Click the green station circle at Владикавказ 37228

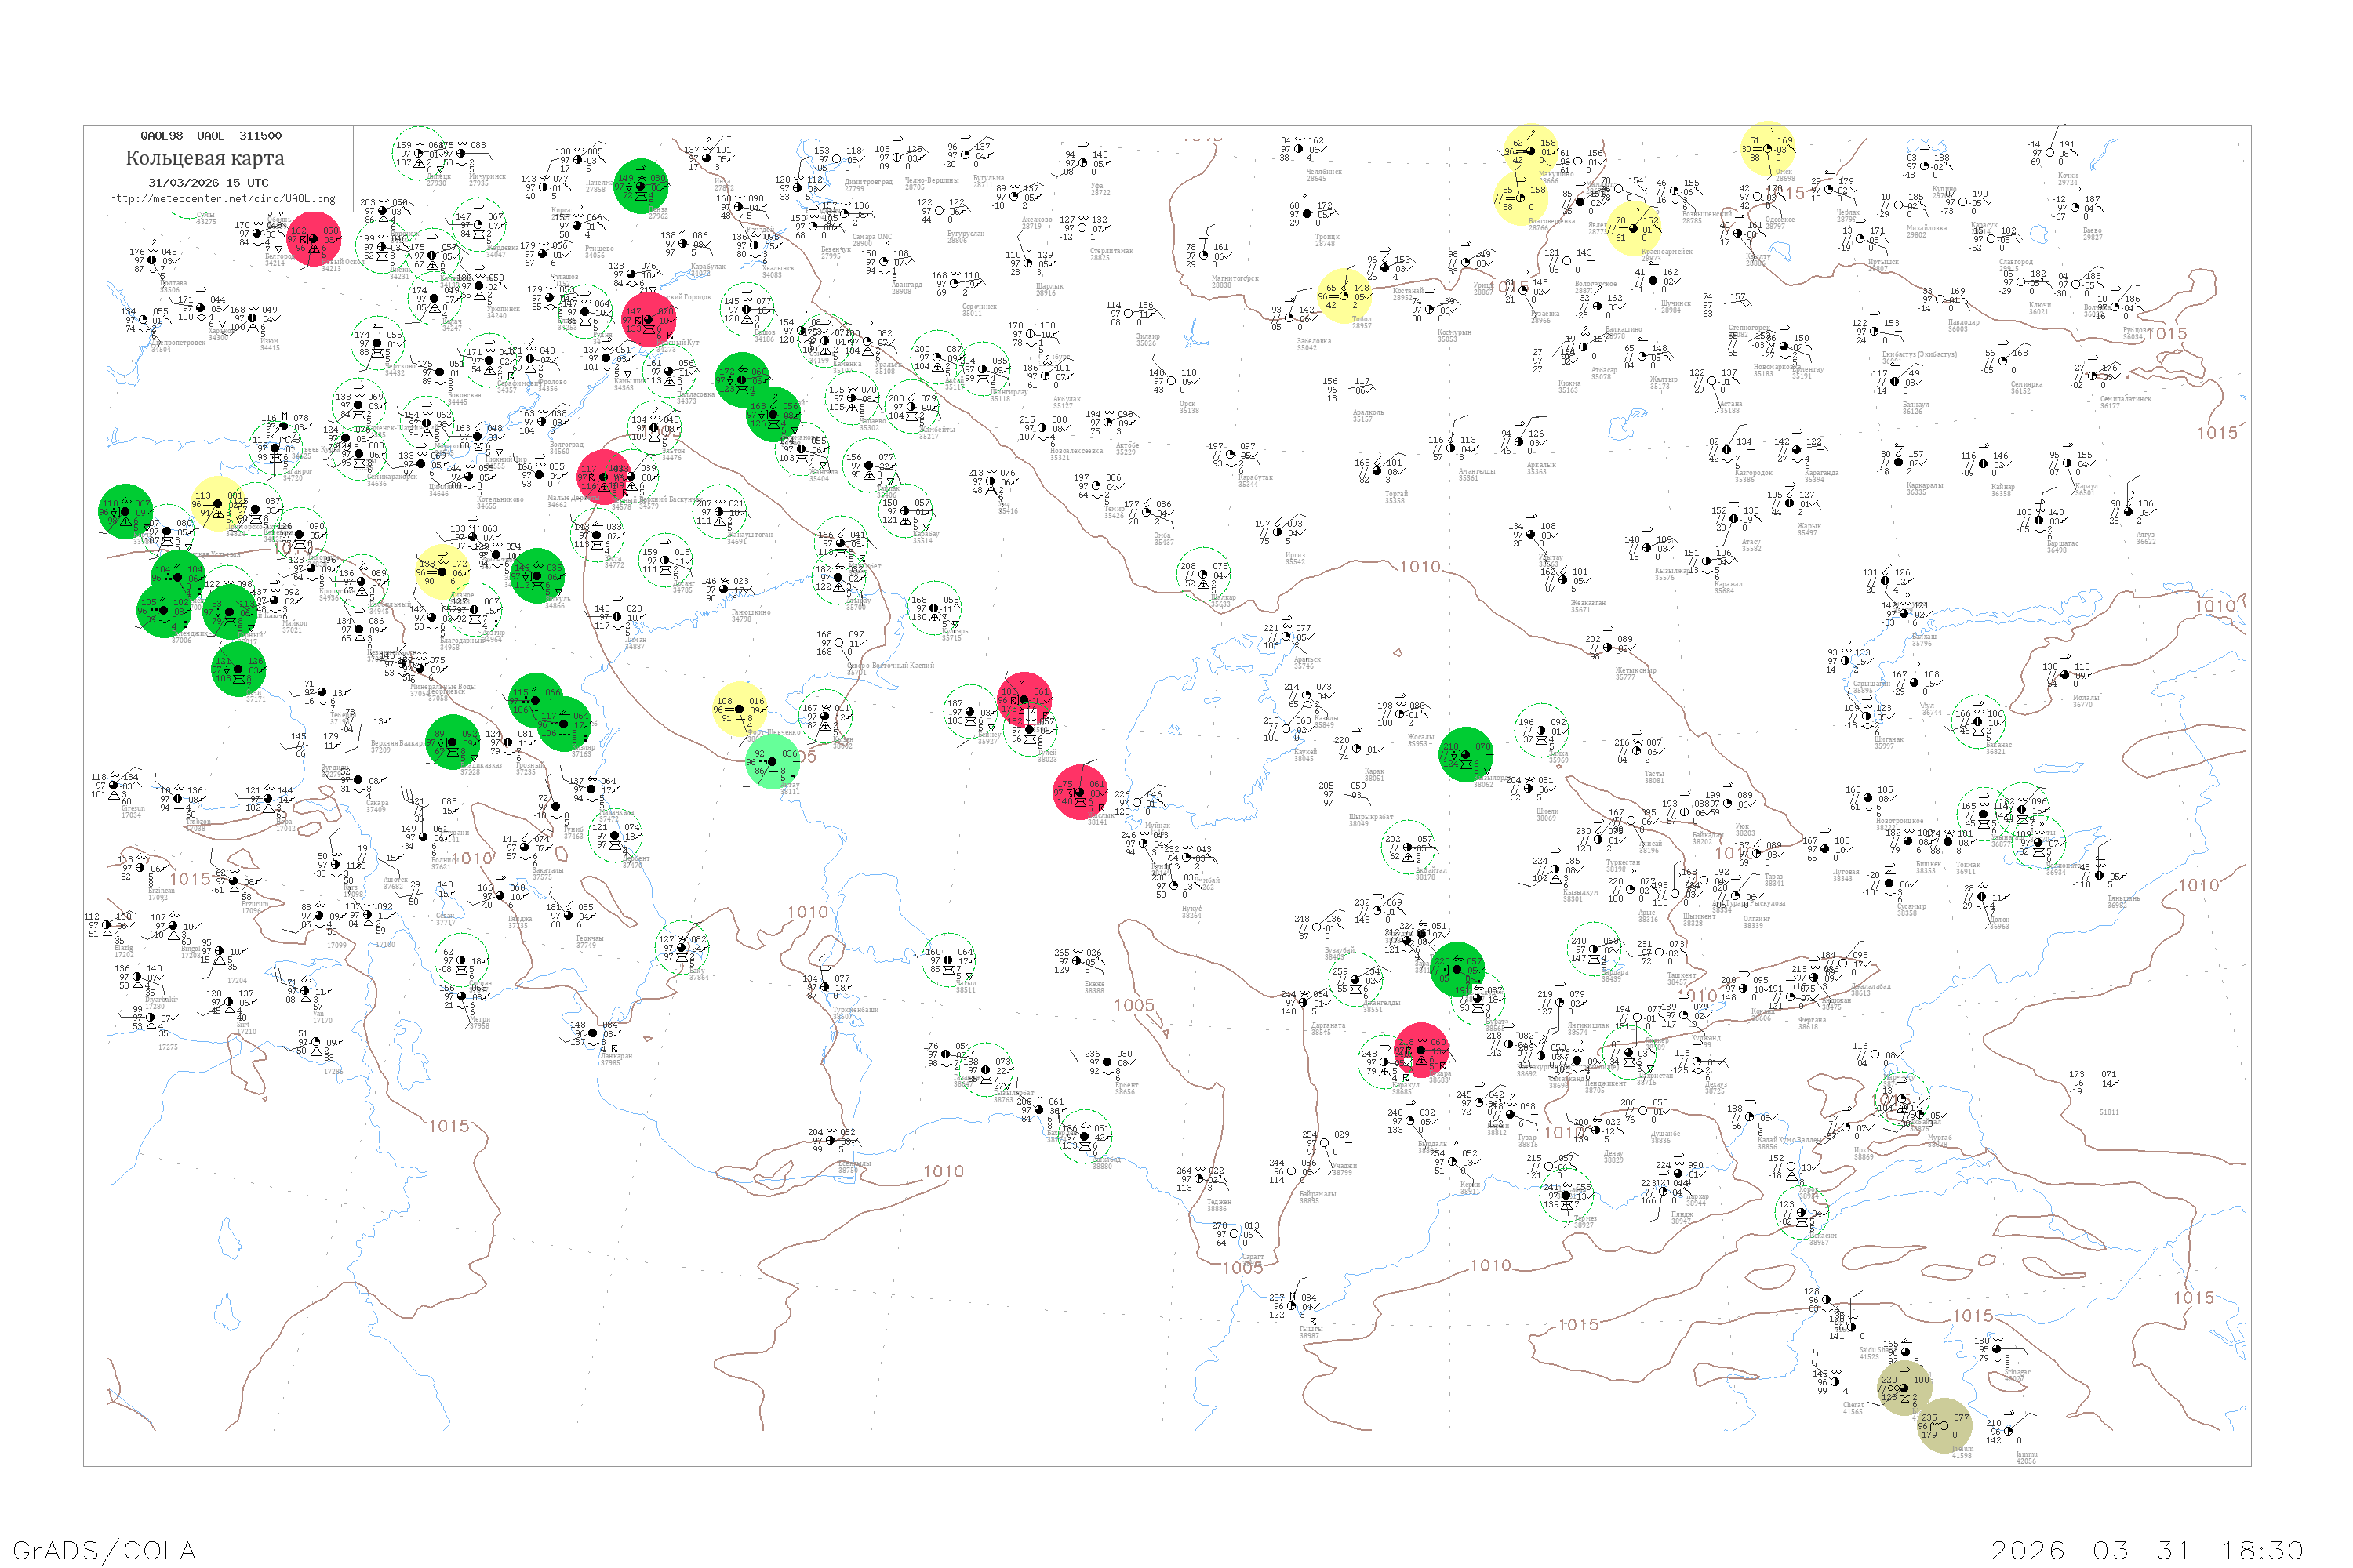[453, 742]
